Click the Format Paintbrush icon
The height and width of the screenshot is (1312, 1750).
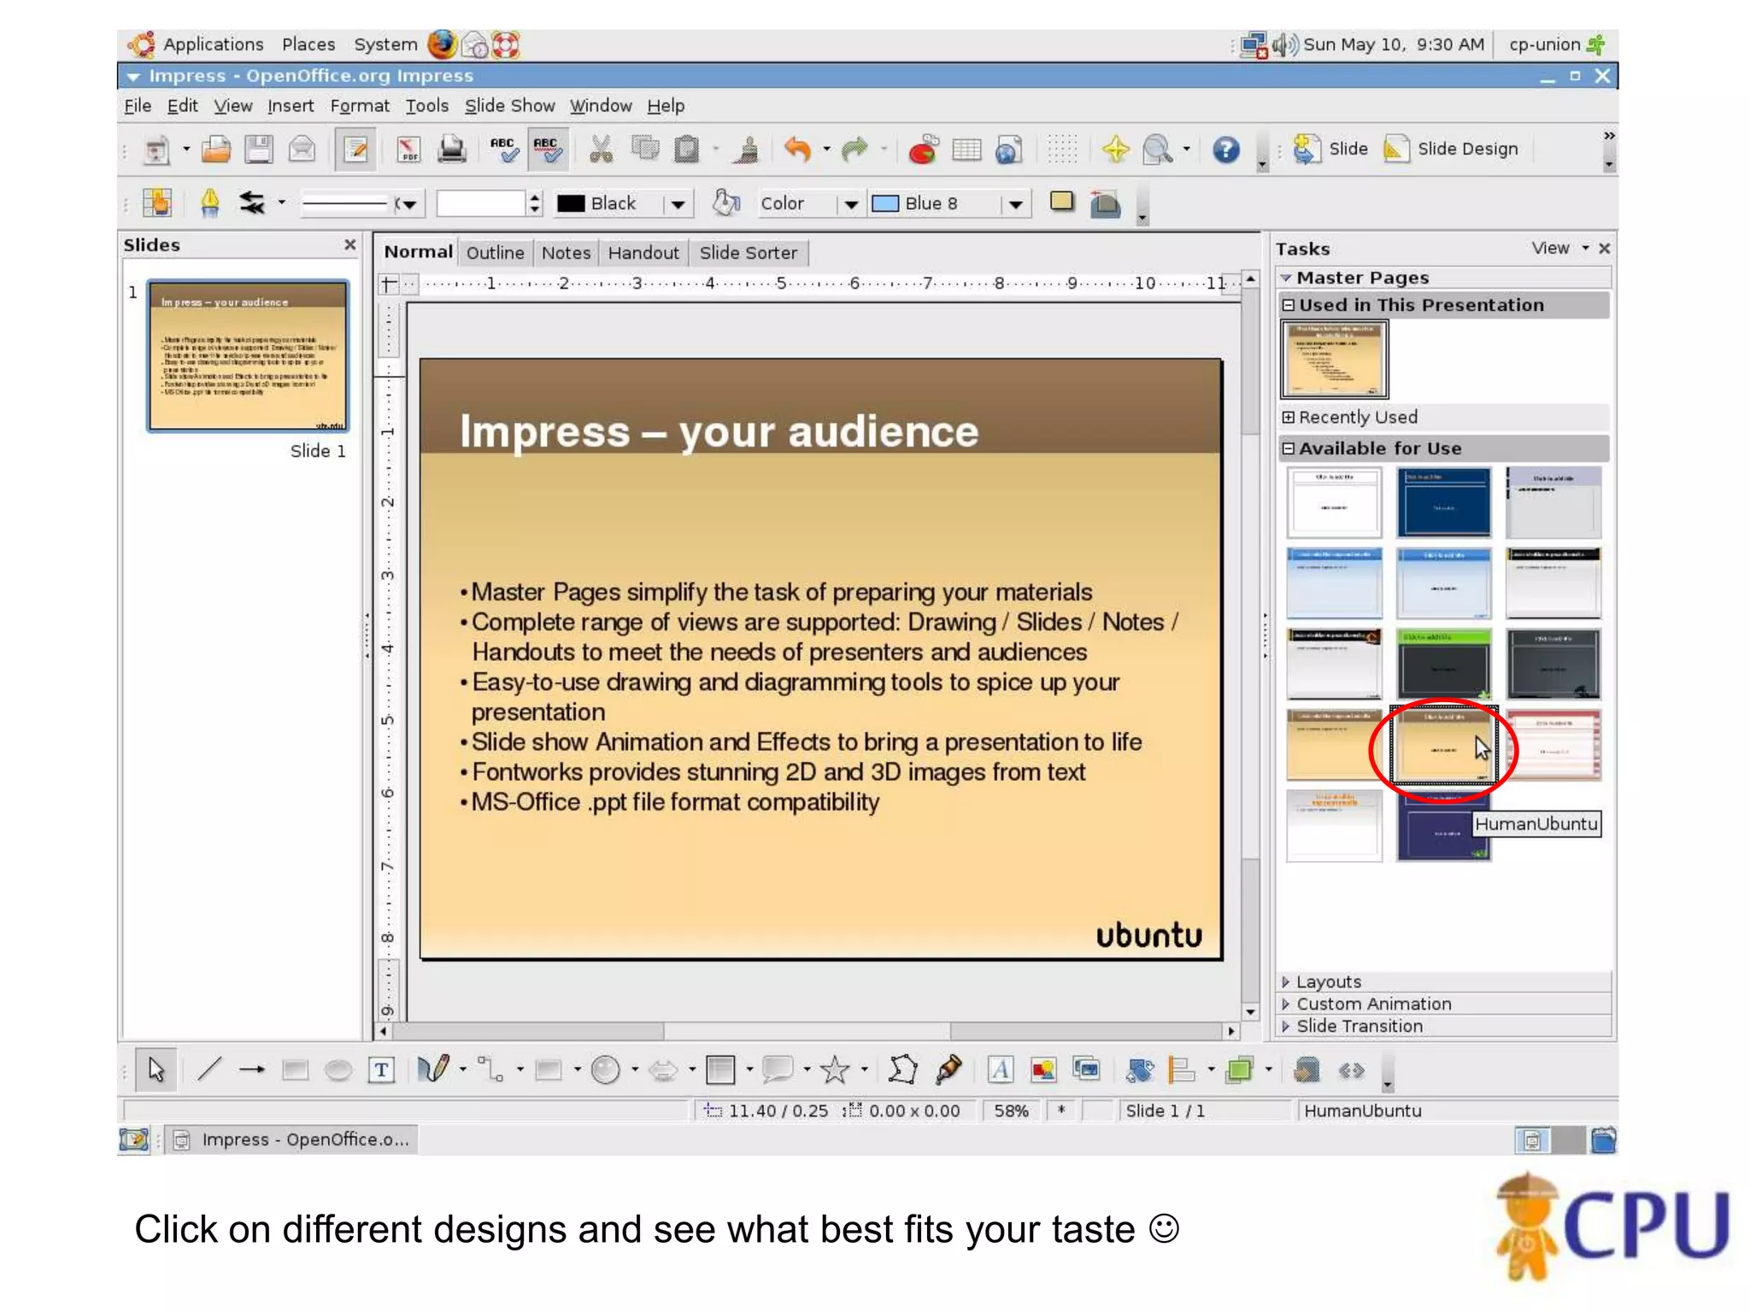pyautogui.click(x=748, y=150)
